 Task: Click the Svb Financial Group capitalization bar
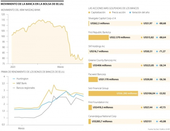(113, 94)
